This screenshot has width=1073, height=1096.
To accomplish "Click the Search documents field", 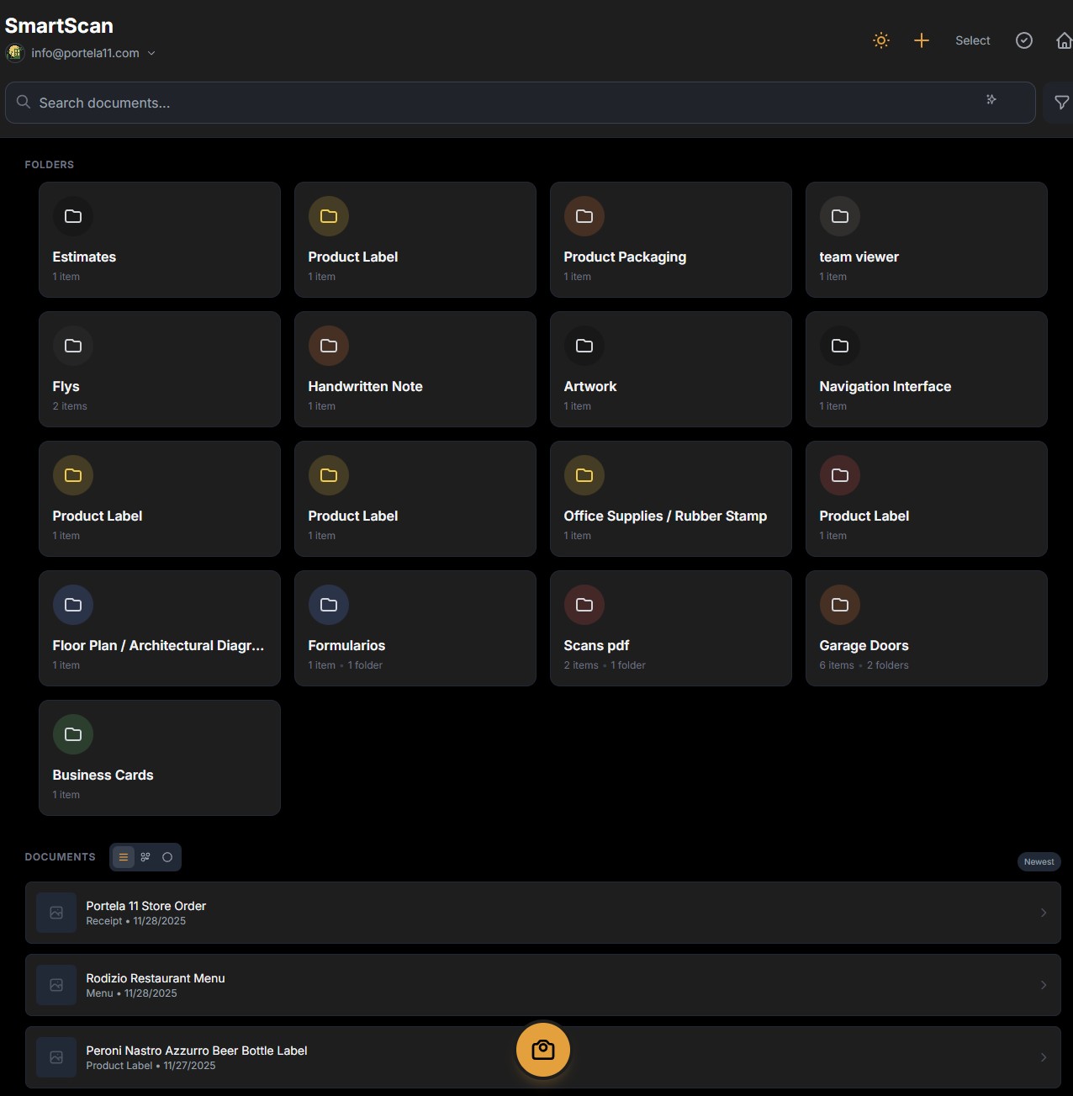I will (505, 103).
